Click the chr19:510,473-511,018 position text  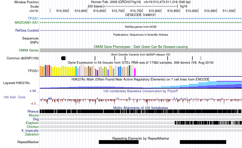click(167, 2)
